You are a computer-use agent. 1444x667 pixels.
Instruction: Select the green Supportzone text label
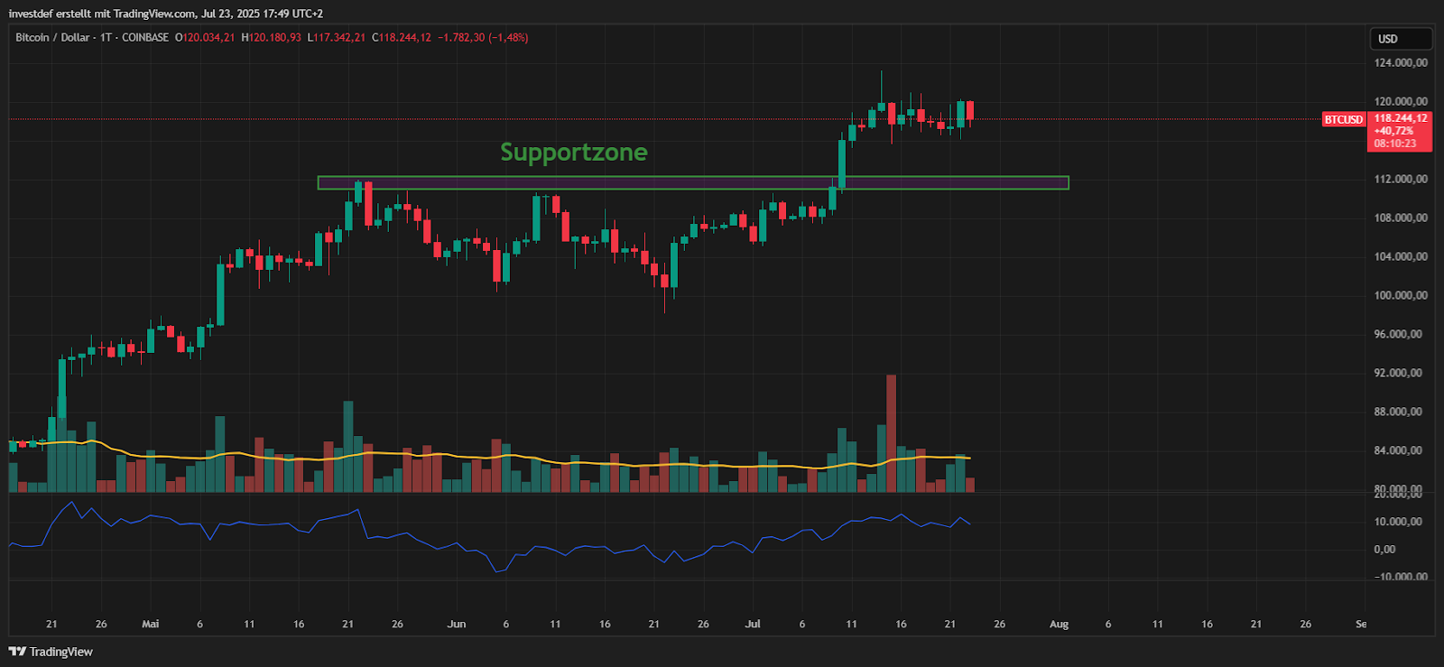point(574,152)
